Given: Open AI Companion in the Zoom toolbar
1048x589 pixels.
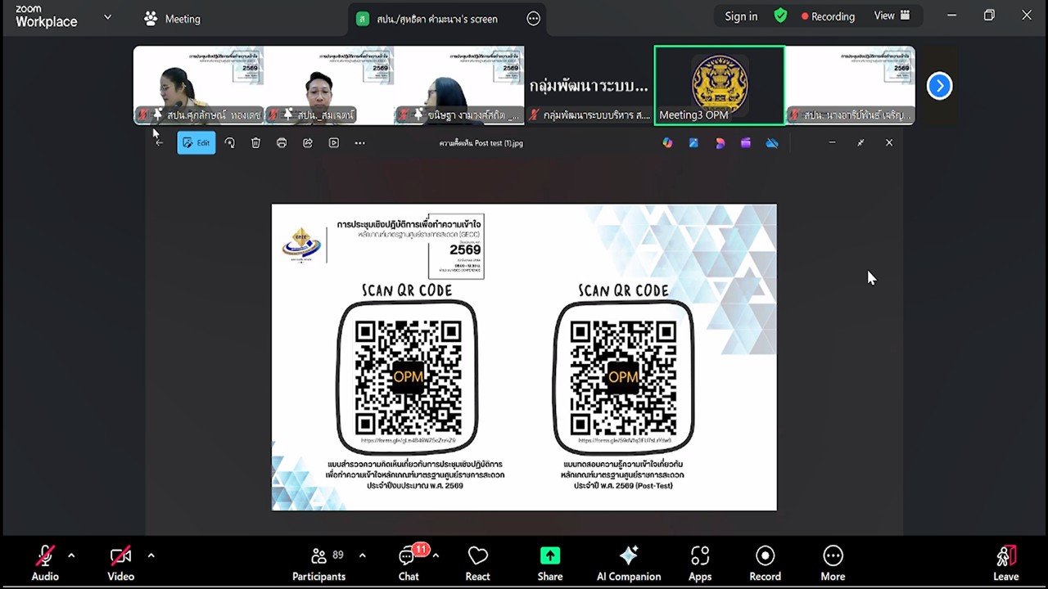Looking at the screenshot, I should pos(628,562).
